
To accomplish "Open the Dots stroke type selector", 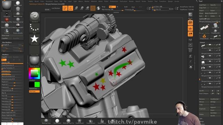I will pyautogui.click(x=34, y=28).
